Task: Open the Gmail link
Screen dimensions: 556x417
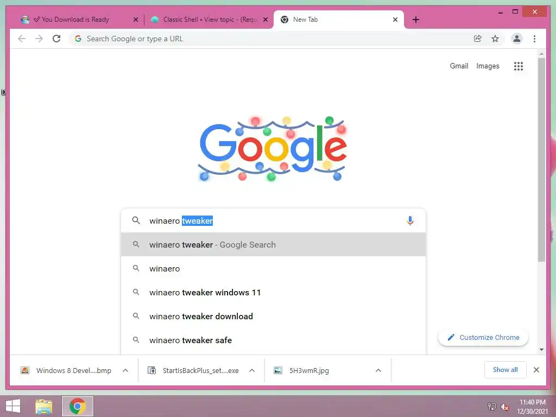Action: tap(459, 66)
